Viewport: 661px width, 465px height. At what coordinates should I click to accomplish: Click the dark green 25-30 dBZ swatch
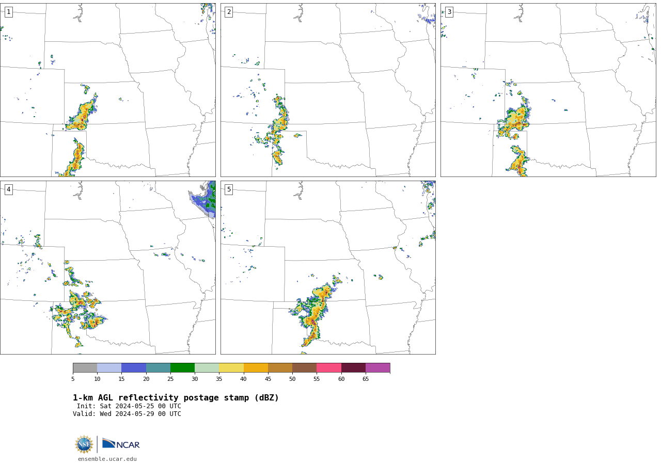click(x=182, y=368)
